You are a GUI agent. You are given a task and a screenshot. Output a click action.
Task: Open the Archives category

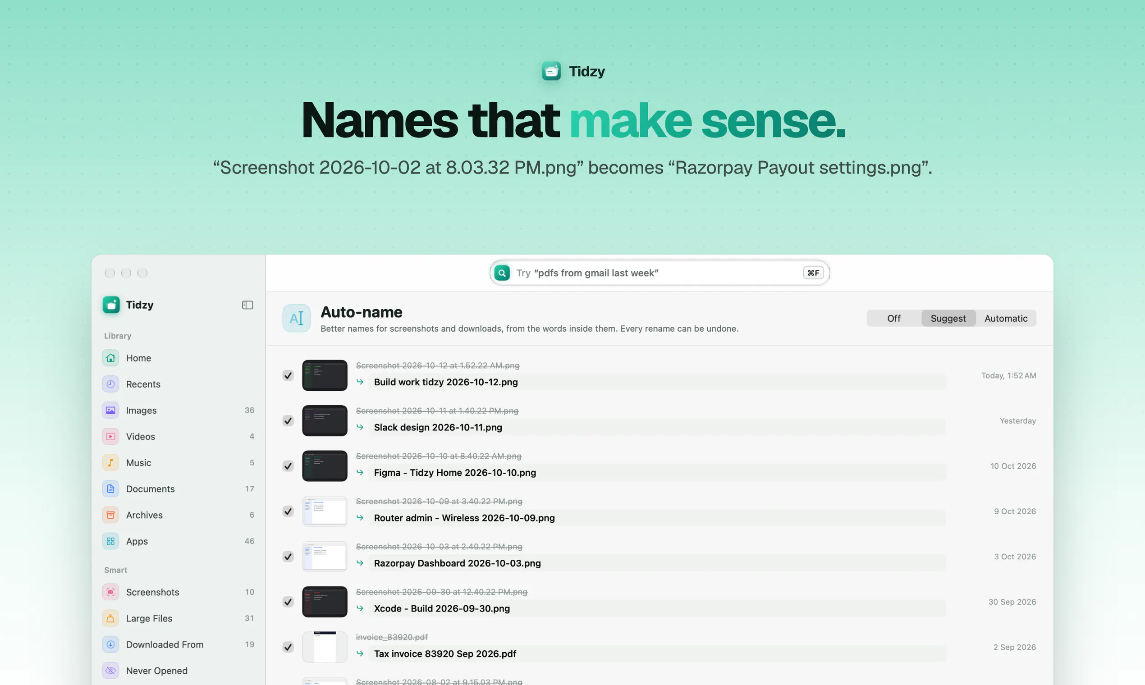178,515
